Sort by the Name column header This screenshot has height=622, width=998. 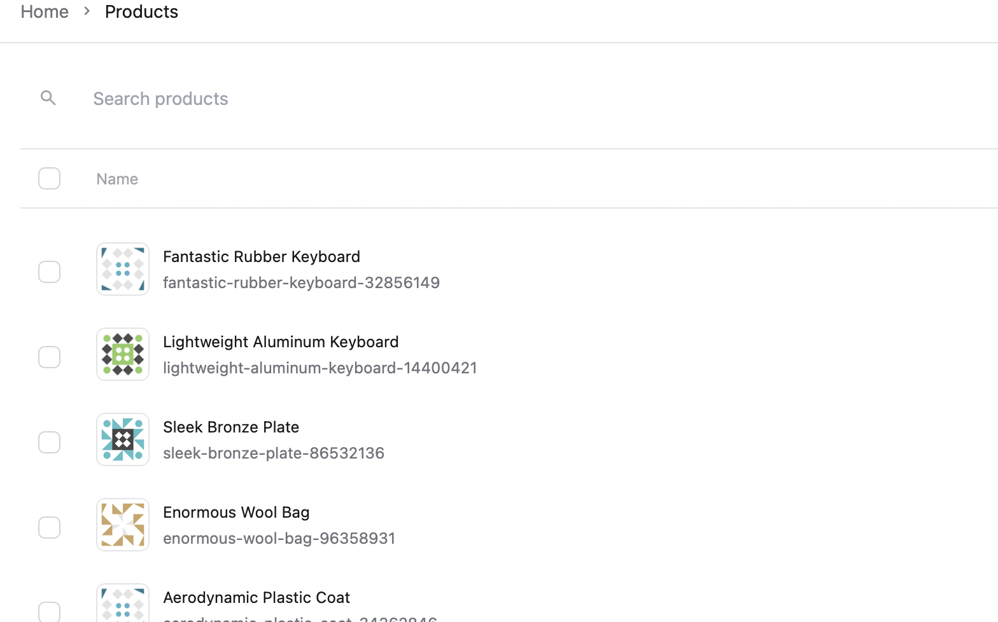click(x=117, y=179)
